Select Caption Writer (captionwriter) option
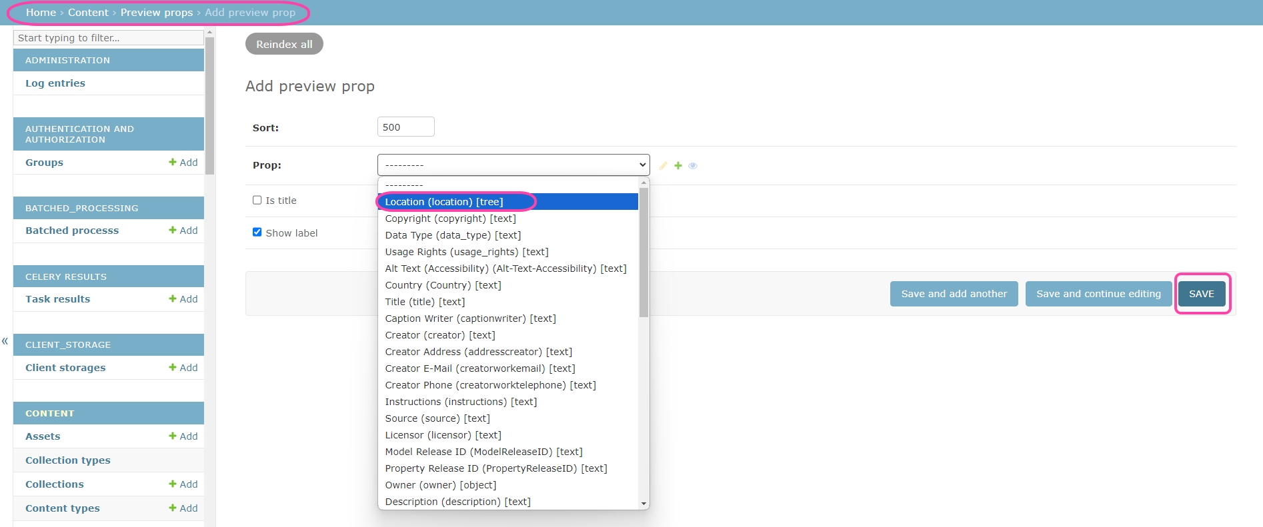The height and width of the screenshot is (527, 1263). point(508,318)
